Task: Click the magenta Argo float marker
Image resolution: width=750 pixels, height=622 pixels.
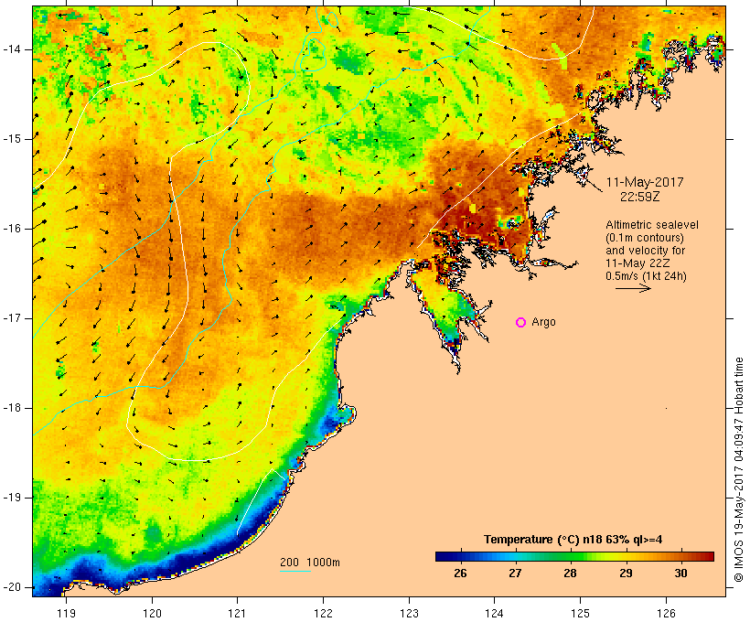Action: pos(521,323)
